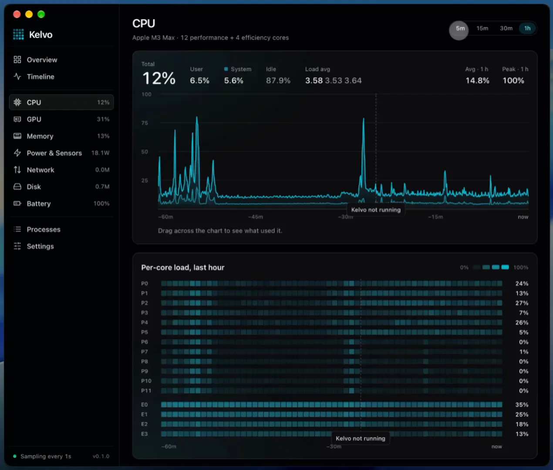Open Power & Sensors section

point(61,153)
